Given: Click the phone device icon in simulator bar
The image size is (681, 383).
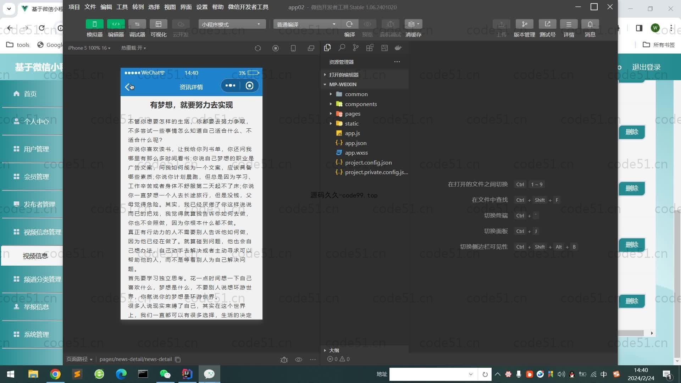Looking at the screenshot, I should click(293, 48).
